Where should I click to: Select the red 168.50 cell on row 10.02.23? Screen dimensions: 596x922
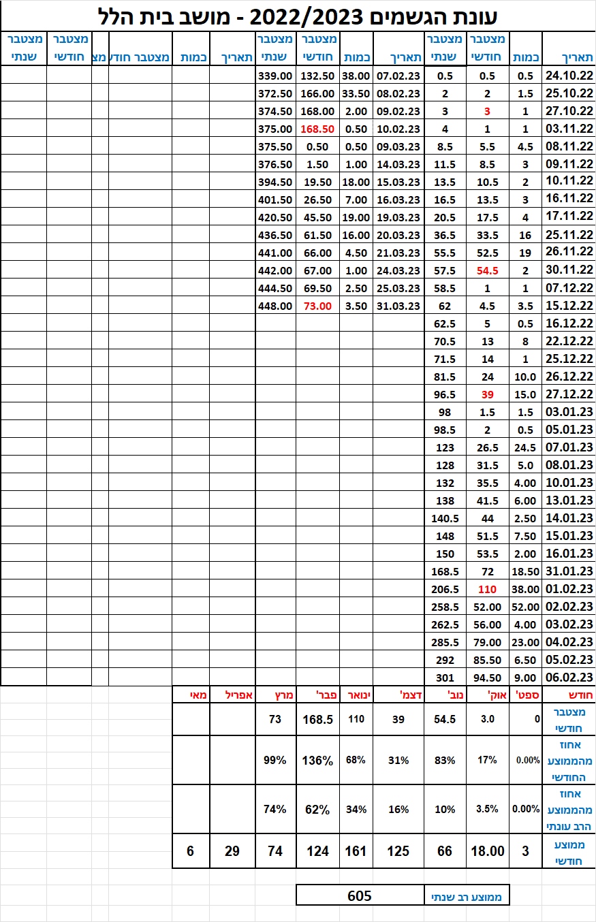pyautogui.click(x=317, y=129)
